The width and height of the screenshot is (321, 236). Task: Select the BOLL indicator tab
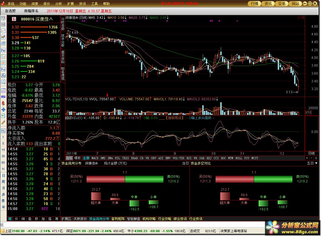pos(239,158)
